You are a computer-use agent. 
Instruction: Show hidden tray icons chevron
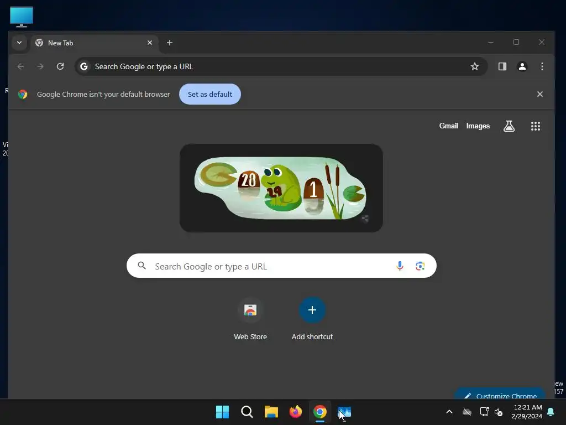tap(449, 412)
